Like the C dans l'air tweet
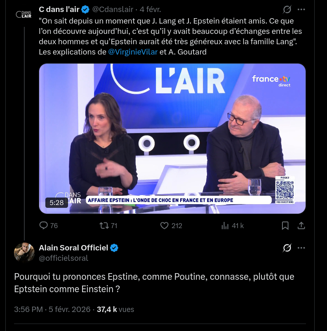Viewport: 327px width, 331px height. point(165,226)
